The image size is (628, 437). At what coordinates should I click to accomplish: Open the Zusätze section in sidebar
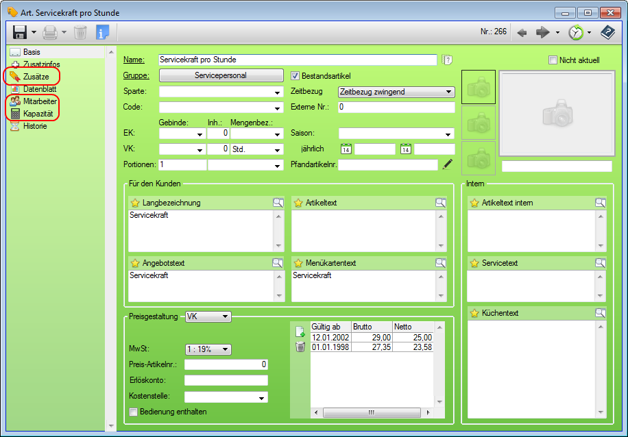point(35,76)
